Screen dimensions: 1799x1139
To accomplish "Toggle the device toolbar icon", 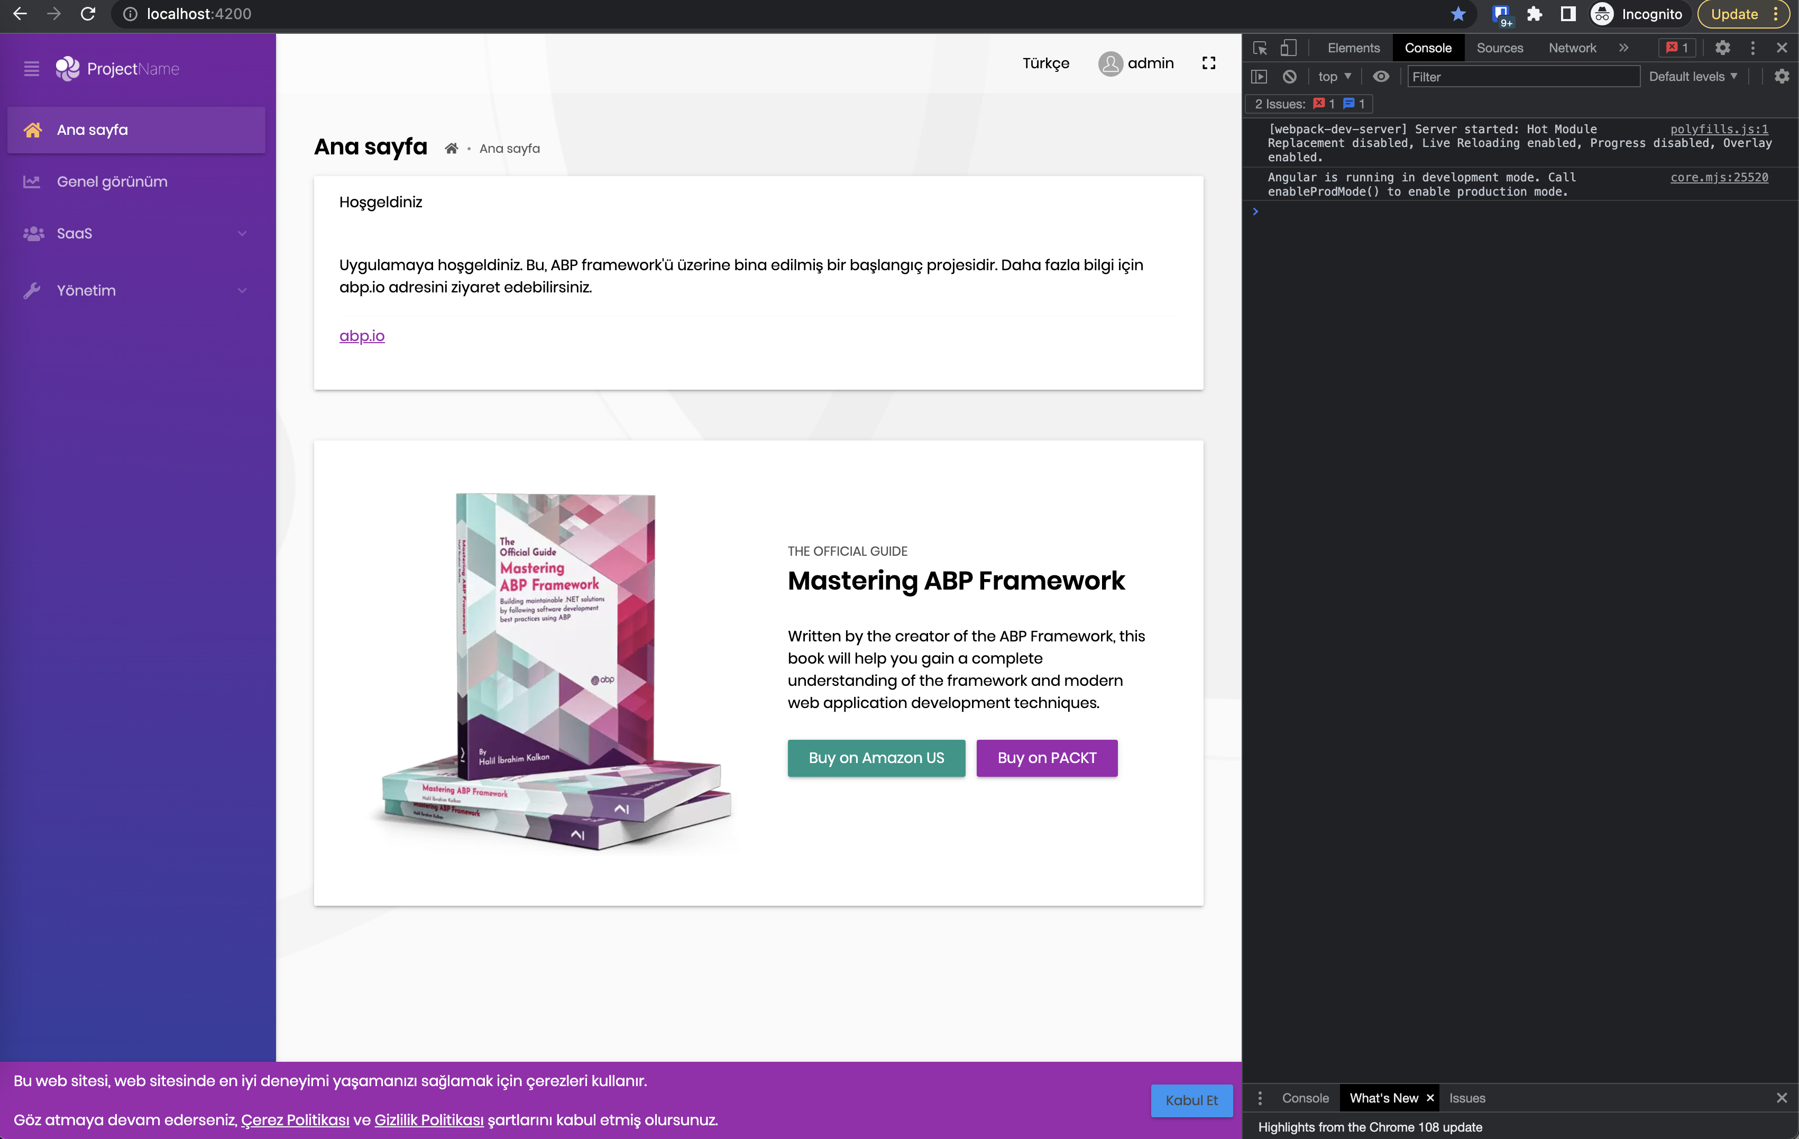I will [x=1288, y=48].
